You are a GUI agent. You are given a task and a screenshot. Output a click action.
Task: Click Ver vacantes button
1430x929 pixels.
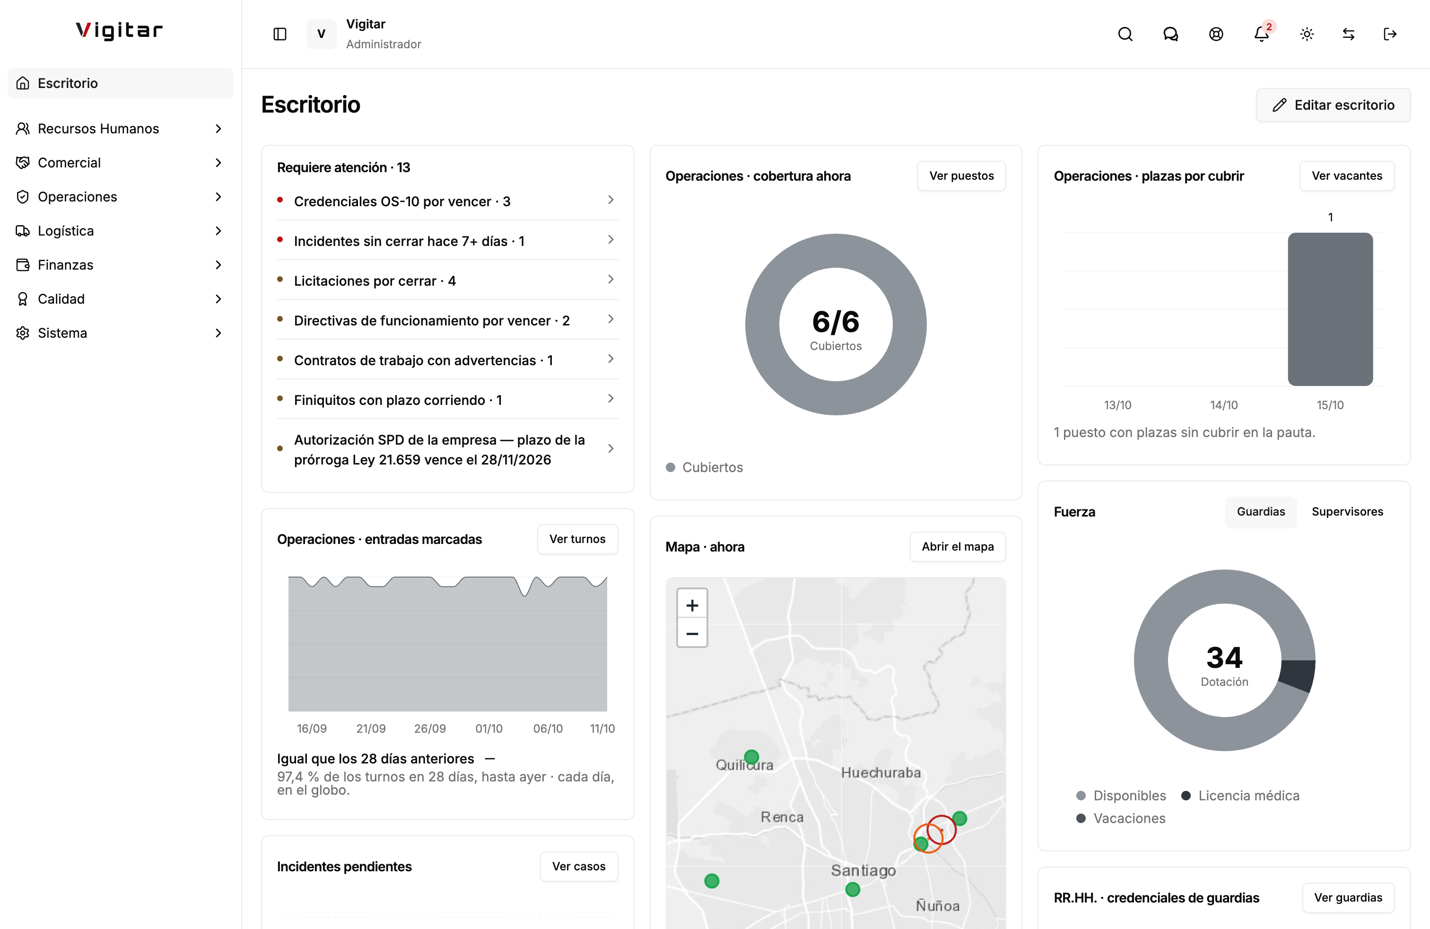pyautogui.click(x=1346, y=176)
